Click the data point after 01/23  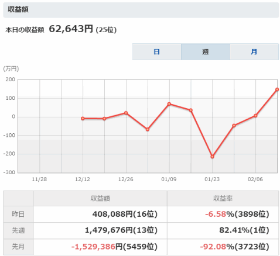pyautogui.click(x=234, y=126)
